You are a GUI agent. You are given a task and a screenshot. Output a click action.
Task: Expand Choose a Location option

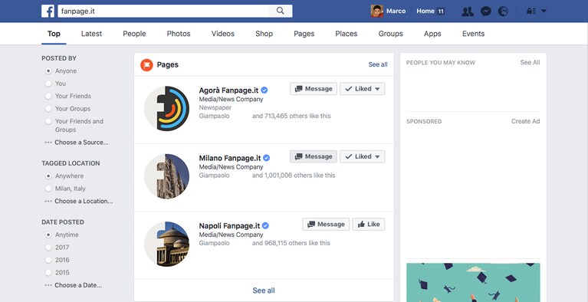pyautogui.click(x=79, y=201)
